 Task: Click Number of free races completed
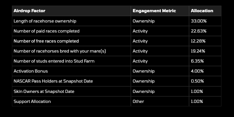[46, 41]
